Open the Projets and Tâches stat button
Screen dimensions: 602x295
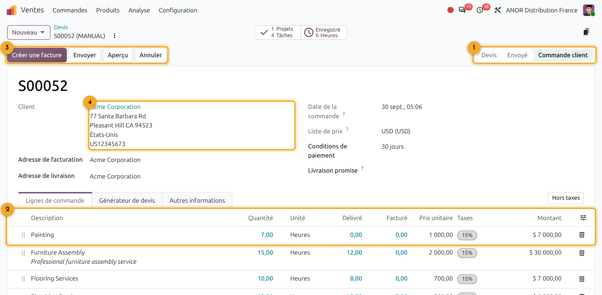tap(278, 32)
